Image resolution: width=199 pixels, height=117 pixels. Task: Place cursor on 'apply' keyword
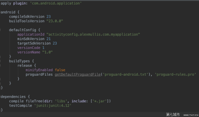pos(6,3)
